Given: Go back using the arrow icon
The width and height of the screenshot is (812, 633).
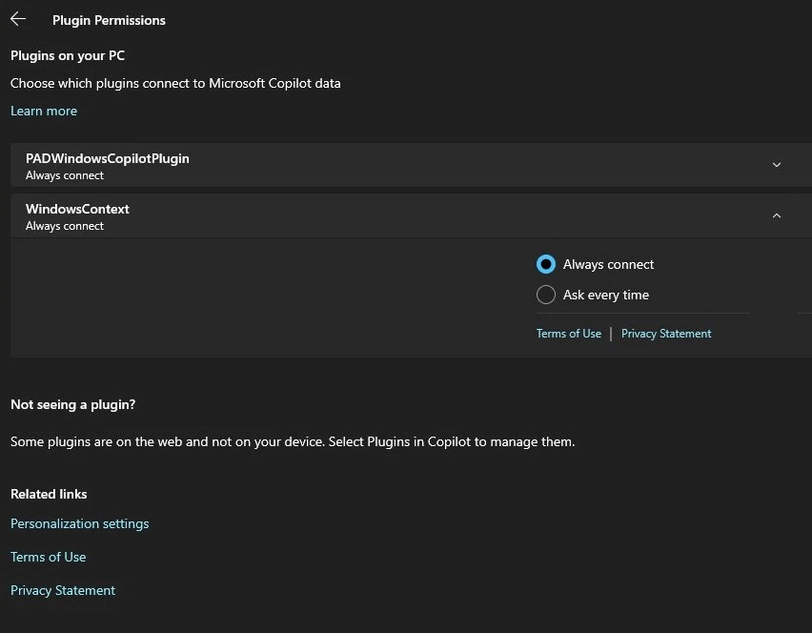Looking at the screenshot, I should point(18,19).
